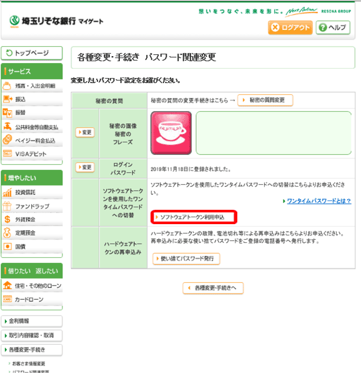The width and height of the screenshot is (361, 374).
Task: Click the 増やしたい section header
Action: coord(32,178)
